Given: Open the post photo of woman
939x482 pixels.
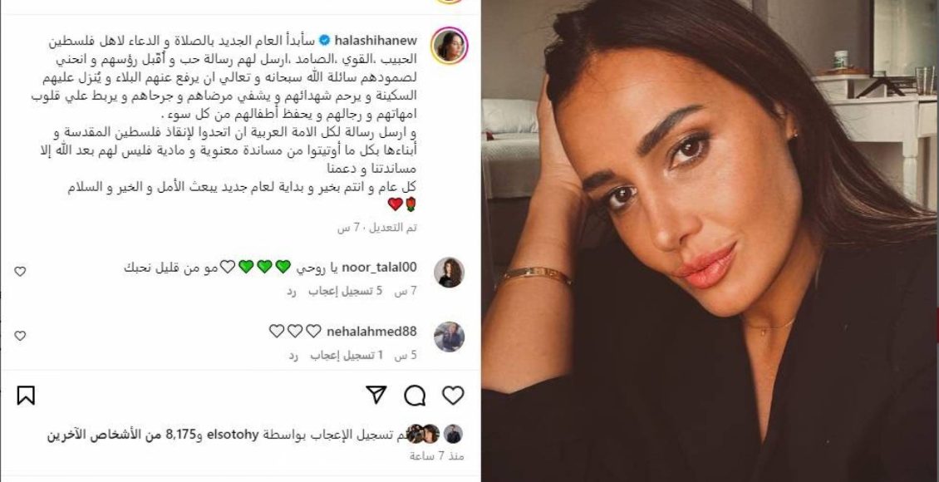Looking at the screenshot, I should pyautogui.click(x=710, y=241).
